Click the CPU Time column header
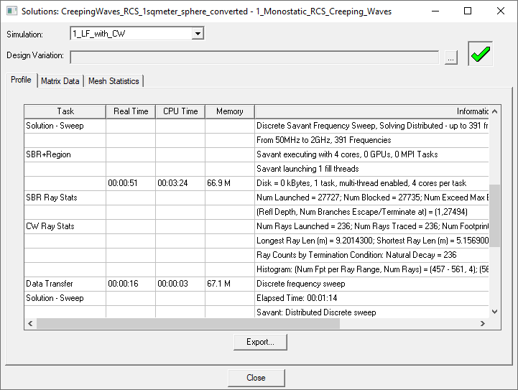 180,111
